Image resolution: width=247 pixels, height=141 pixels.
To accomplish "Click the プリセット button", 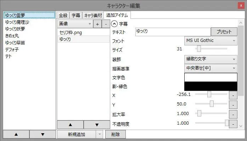I will pyautogui.click(x=224, y=32).
